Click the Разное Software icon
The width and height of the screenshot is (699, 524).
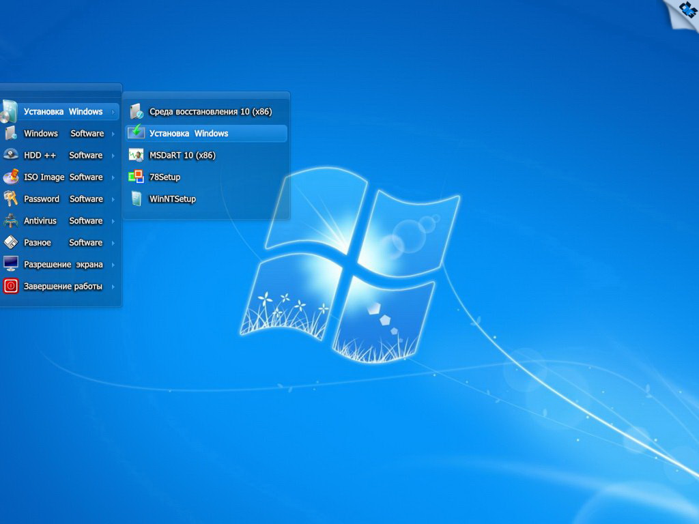point(11,242)
